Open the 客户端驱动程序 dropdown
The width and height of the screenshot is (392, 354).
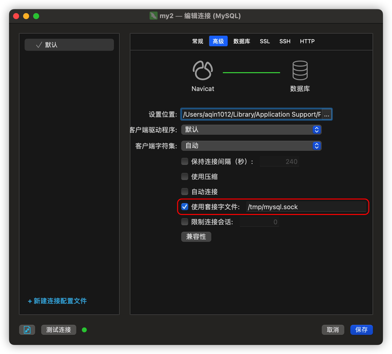pos(251,130)
